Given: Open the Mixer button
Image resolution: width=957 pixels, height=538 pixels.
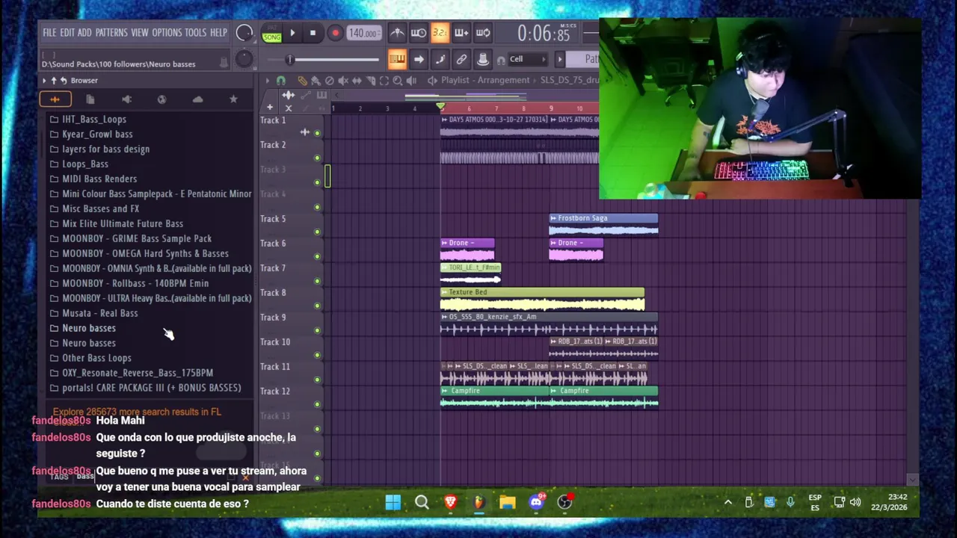Looking at the screenshot, I should (483, 59).
